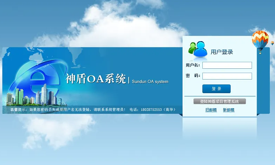Viewport: 275px width, 165px height.
Task: Open the 旧邮箱 old mailbox link
Action: click(x=211, y=110)
